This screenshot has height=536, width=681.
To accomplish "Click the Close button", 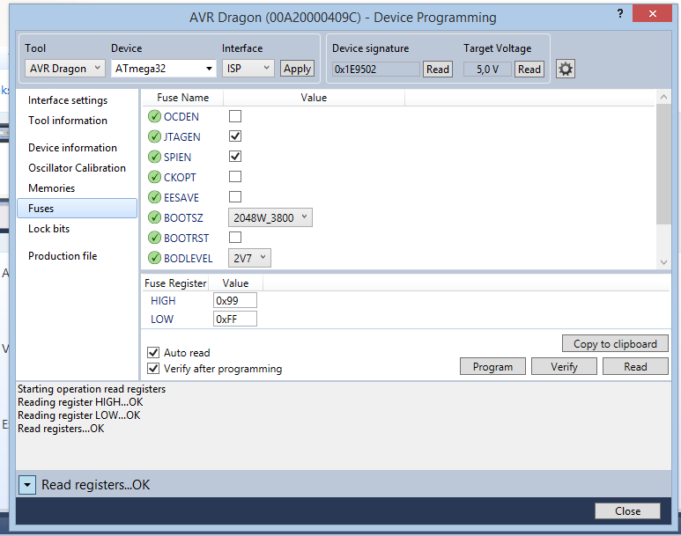I will tap(627, 510).
